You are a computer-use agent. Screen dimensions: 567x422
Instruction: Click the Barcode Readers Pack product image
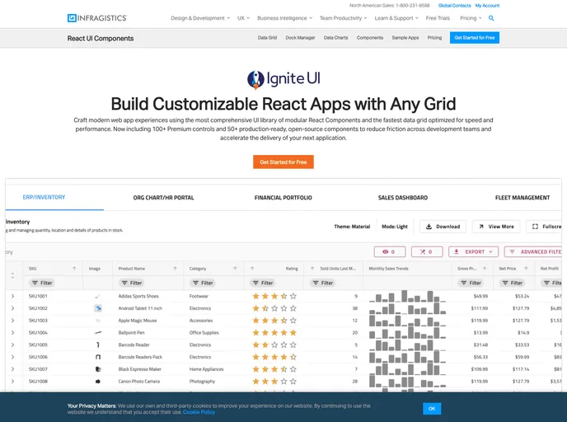tap(97, 357)
